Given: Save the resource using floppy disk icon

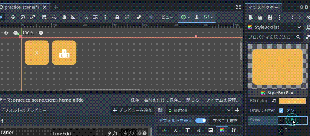Looking at the screenshot, I should pos(270,18).
